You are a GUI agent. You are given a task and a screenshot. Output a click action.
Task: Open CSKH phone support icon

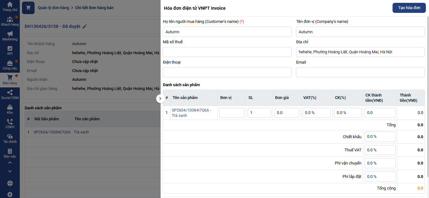10,122
